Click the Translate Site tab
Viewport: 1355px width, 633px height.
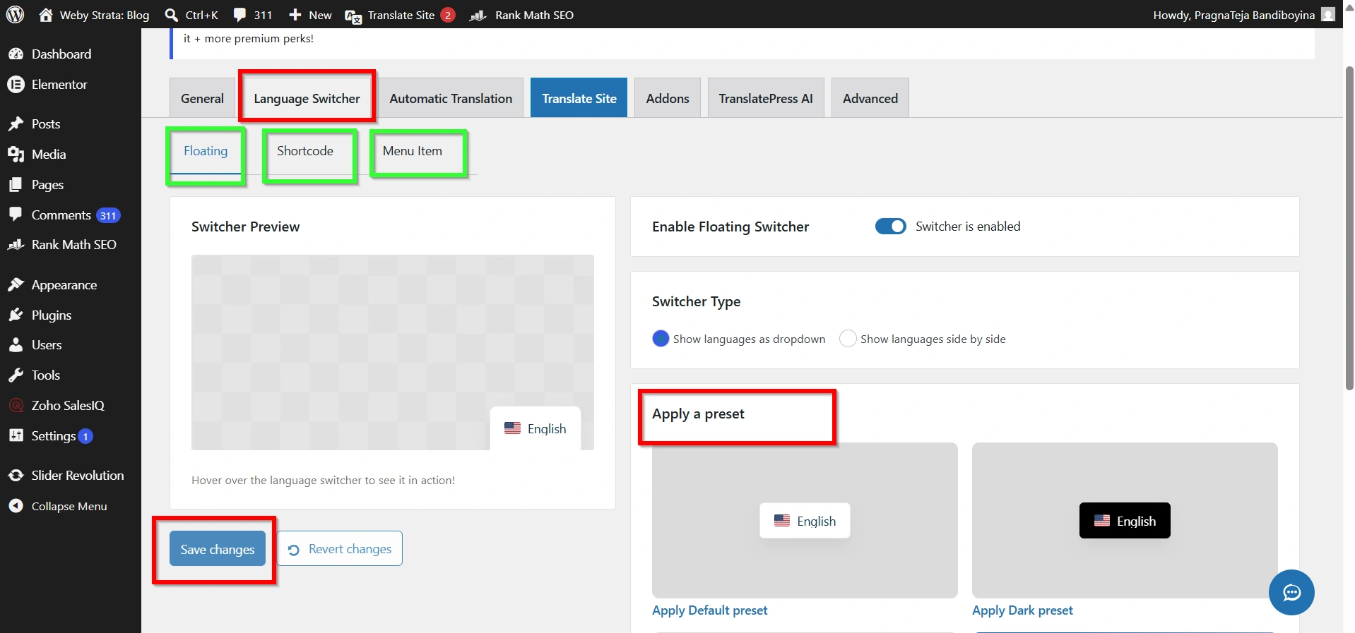[579, 98]
